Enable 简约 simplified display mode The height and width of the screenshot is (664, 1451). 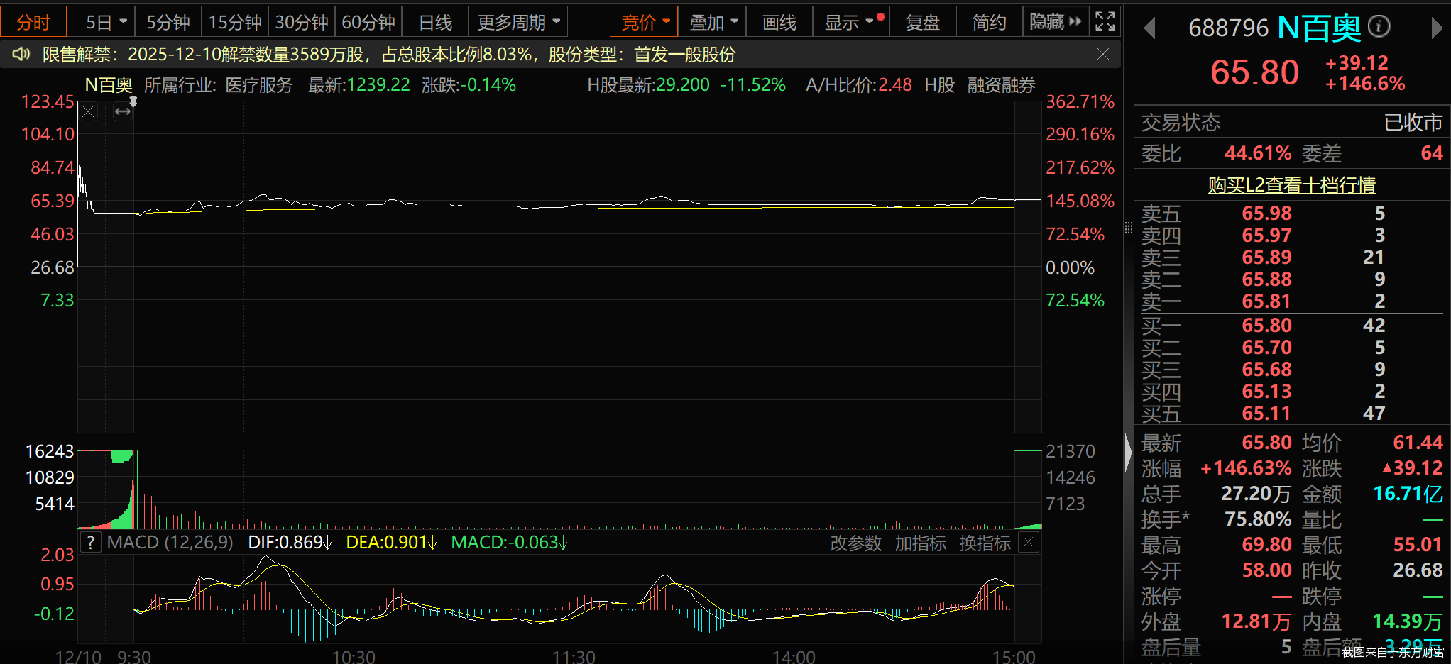click(988, 21)
